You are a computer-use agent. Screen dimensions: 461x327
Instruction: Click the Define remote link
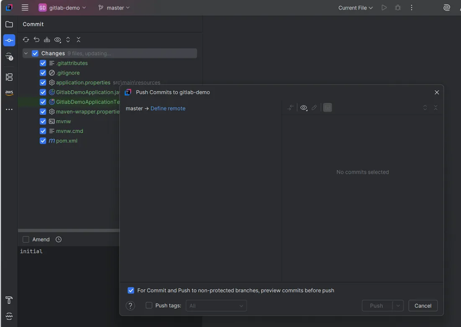pyautogui.click(x=168, y=108)
